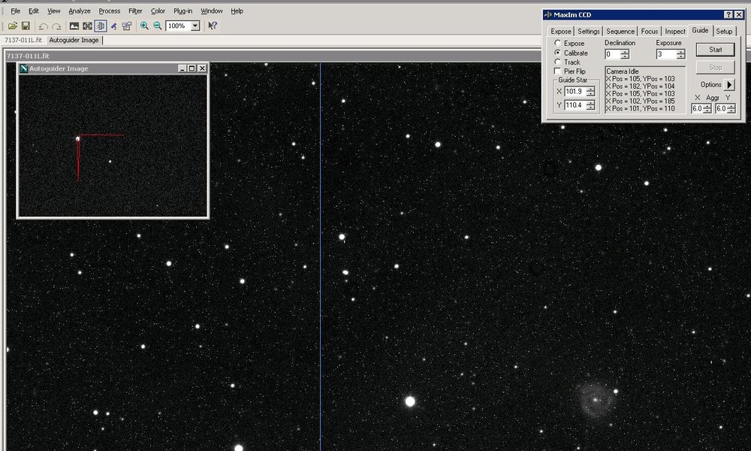
Task: Select the Expose radio button
Action: point(557,43)
